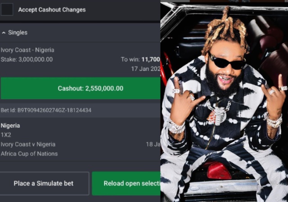The image size is (288, 202).
Task: Click the Stake: 3,000,000.00 text
Action: 27,59
